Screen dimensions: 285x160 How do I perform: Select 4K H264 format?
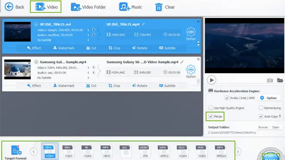point(88,151)
